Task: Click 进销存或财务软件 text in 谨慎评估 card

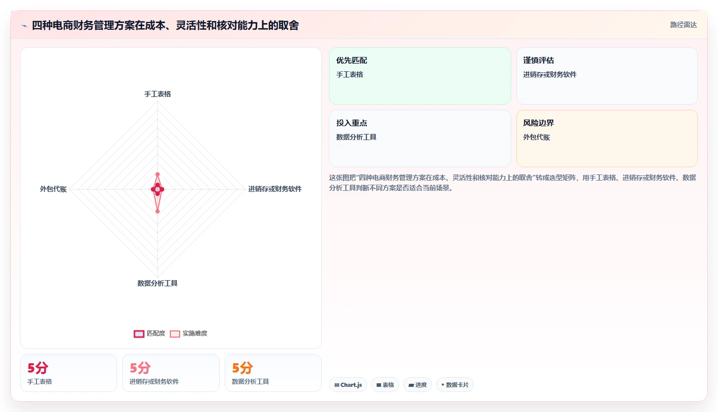Action: [550, 74]
